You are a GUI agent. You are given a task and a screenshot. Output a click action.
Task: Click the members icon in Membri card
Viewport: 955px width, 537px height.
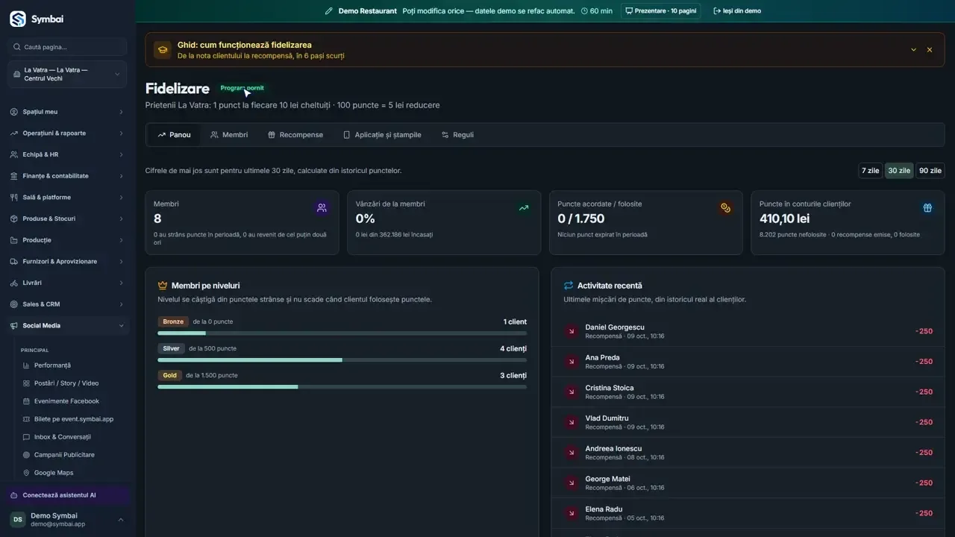click(322, 208)
